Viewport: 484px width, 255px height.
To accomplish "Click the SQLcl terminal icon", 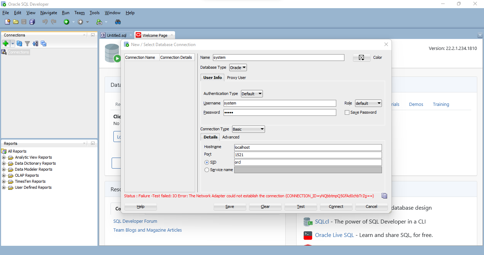I will [308, 222].
